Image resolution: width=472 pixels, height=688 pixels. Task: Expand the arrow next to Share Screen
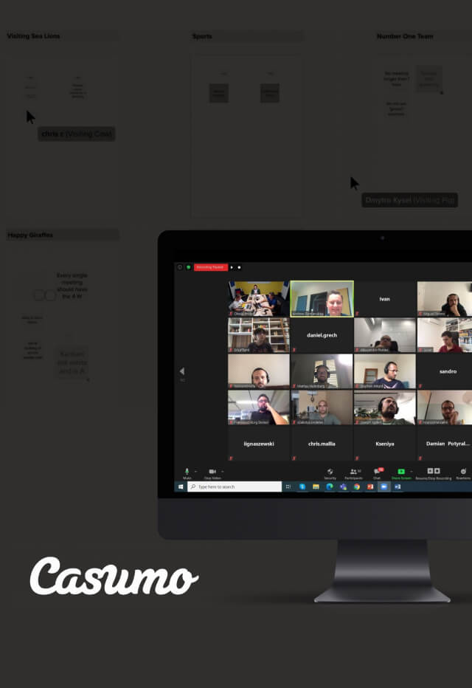(x=410, y=471)
